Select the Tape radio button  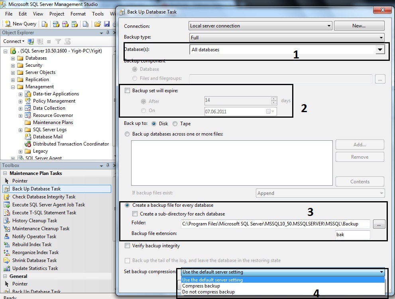coord(175,124)
